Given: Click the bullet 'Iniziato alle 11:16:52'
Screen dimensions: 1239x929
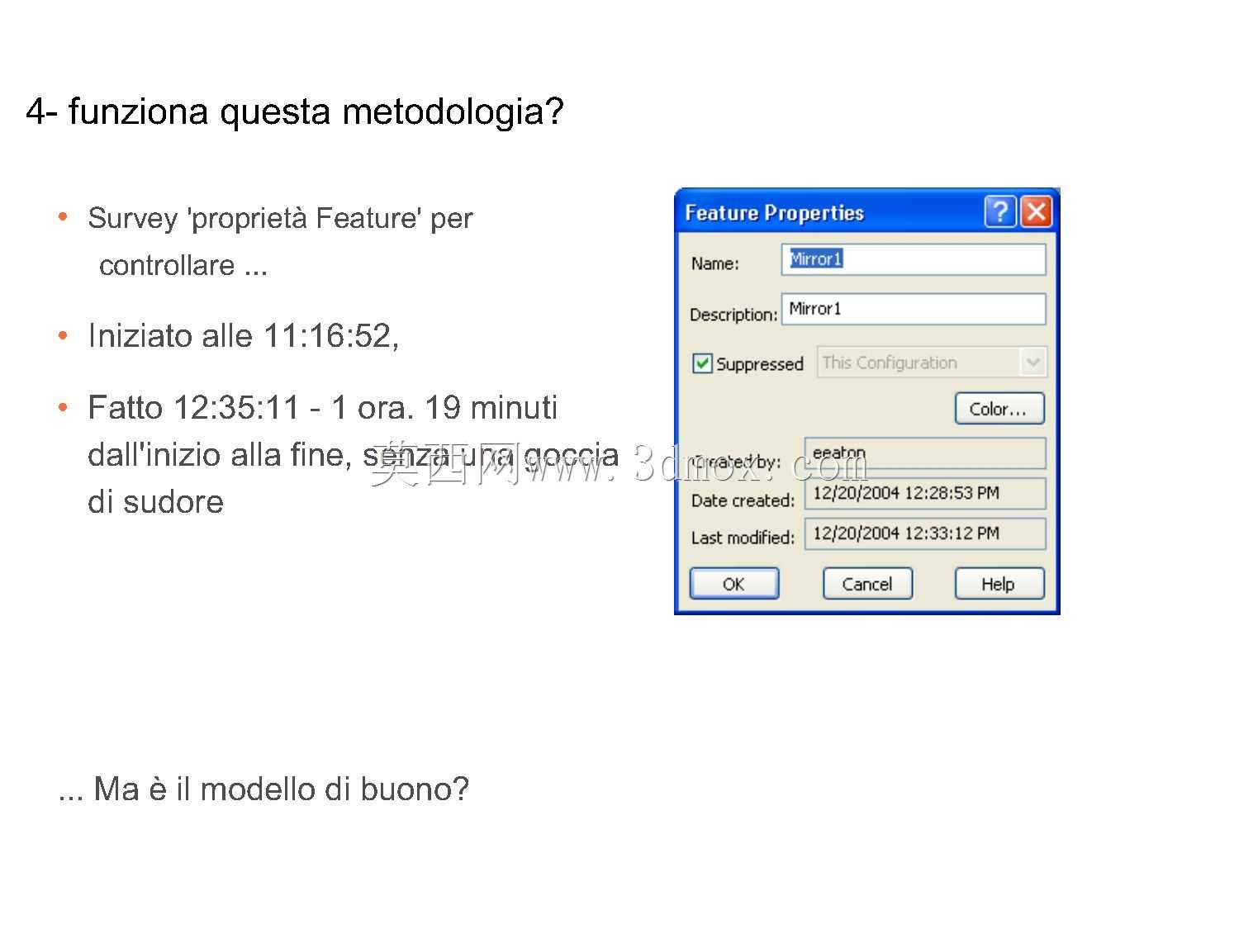Looking at the screenshot, I should [x=244, y=336].
